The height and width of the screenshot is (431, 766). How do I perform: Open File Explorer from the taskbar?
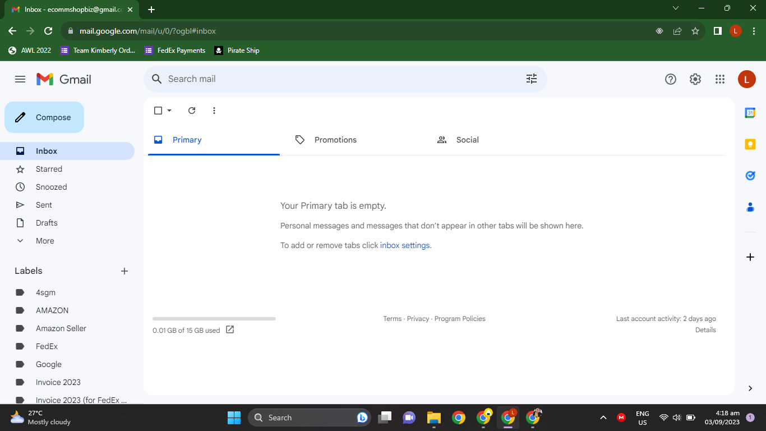pyautogui.click(x=433, y=418)
